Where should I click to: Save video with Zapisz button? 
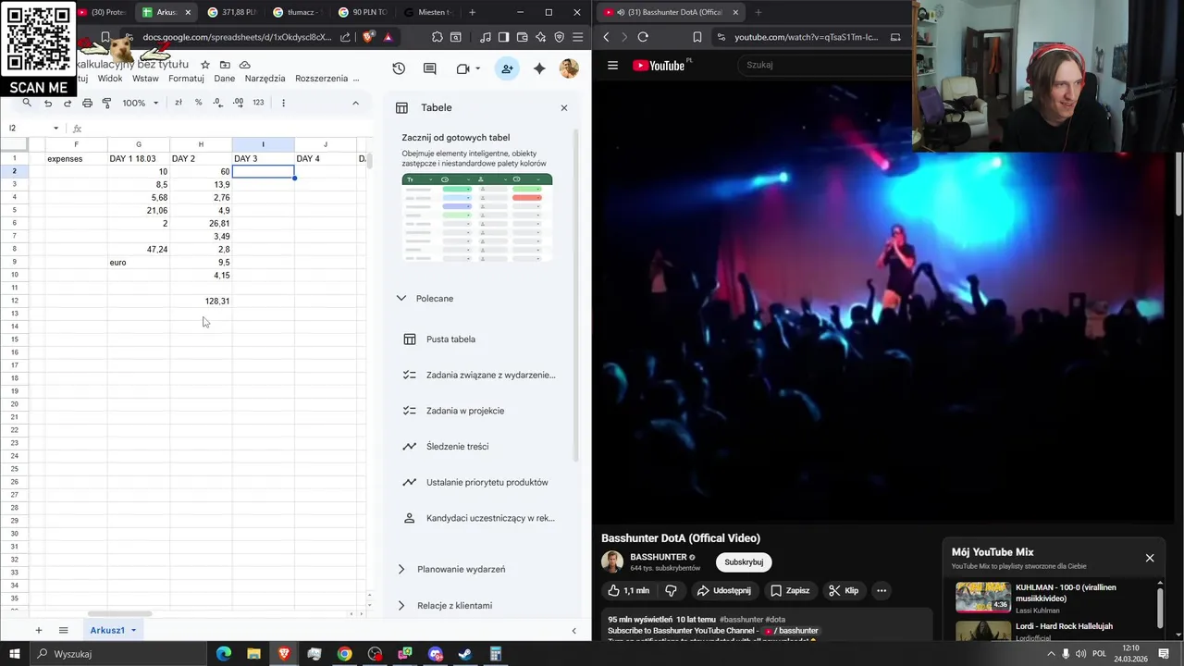pos(790,590)
